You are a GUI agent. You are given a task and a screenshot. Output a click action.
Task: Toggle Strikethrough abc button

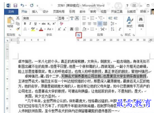44,24
